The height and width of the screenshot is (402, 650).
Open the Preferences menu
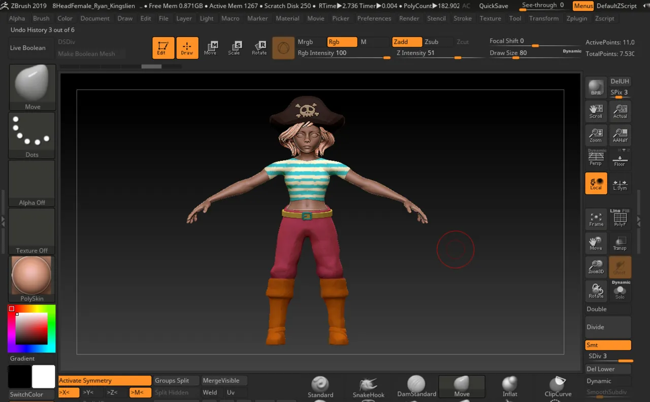coord(374,18)
